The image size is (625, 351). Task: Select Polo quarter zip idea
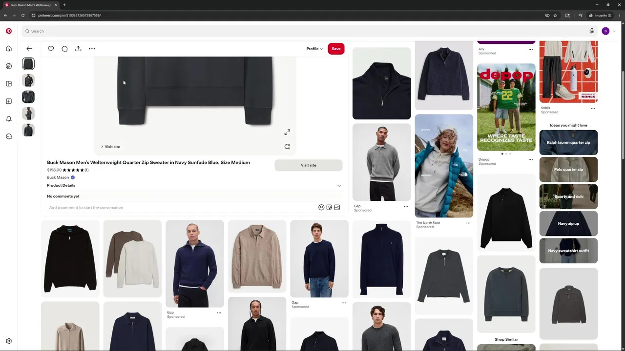[x=568, y=169]
